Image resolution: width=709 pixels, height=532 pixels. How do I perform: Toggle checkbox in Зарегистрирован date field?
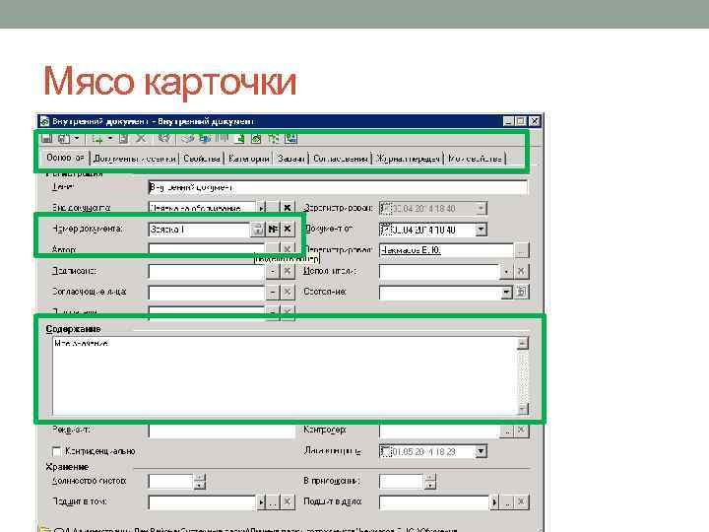click(x=385, y=209)
